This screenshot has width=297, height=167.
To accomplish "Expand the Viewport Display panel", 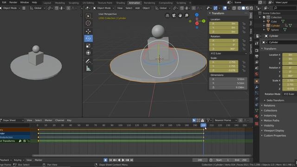I will click(274, 130).
